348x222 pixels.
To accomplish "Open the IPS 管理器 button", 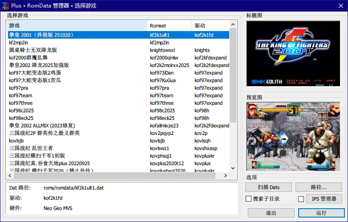I will 324,199.
